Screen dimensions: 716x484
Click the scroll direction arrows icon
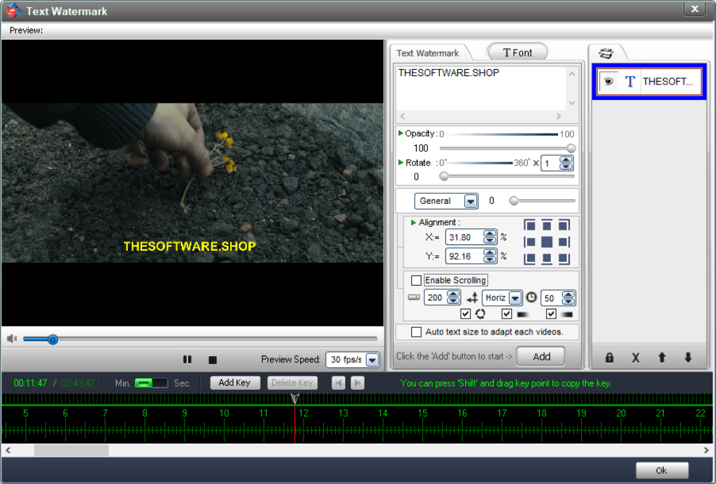tap(472, 298)
